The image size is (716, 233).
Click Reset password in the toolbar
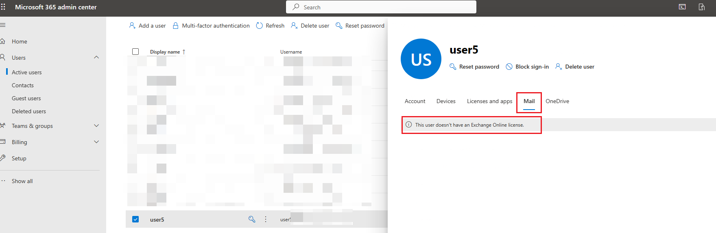click(x=360, y=26)
